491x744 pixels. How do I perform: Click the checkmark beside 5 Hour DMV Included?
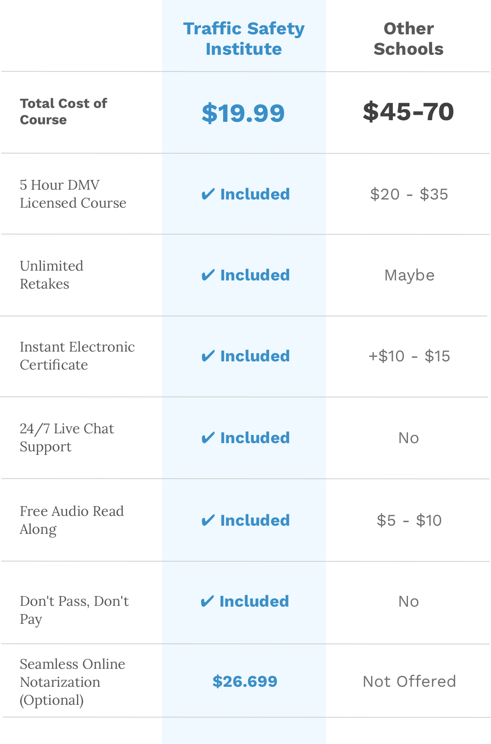(x=208, y=194)
